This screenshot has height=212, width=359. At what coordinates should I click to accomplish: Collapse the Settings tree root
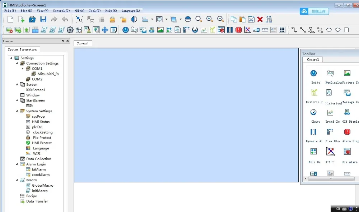coord(11,58)
